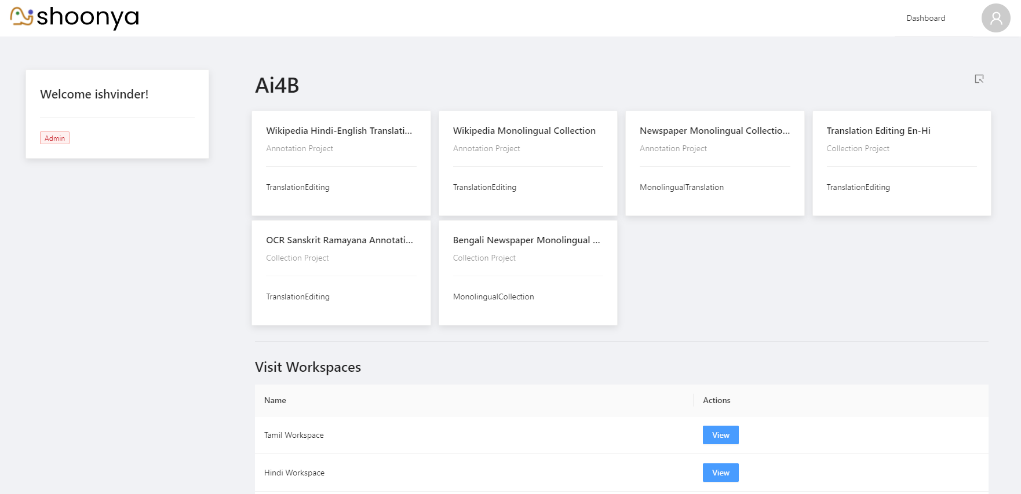
Task: Select the Hindi Workspace row name
Action: [294, 473]
